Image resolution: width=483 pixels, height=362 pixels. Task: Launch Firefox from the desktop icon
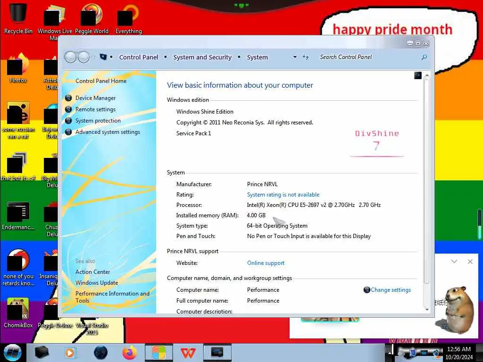click(18, 68)
